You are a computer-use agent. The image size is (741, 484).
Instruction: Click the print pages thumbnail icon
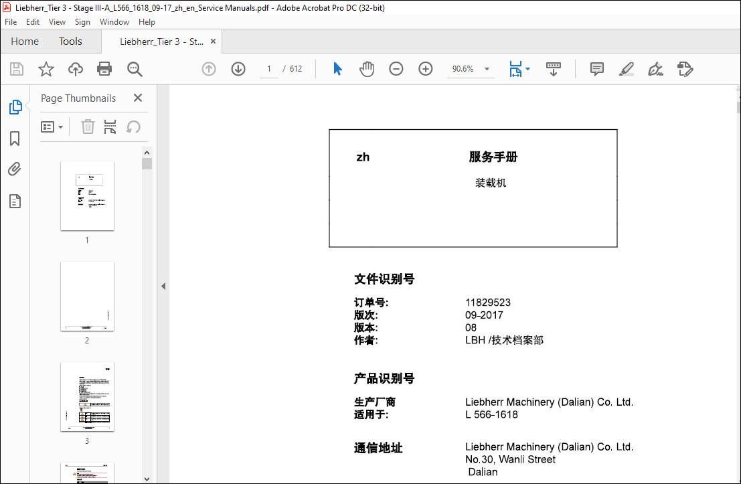(110, 127)
